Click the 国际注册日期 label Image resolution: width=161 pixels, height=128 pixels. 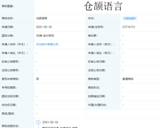click(11, 96)
